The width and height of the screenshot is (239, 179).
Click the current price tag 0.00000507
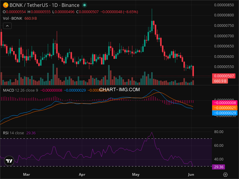pyautogui.click(x=224, y=76)
